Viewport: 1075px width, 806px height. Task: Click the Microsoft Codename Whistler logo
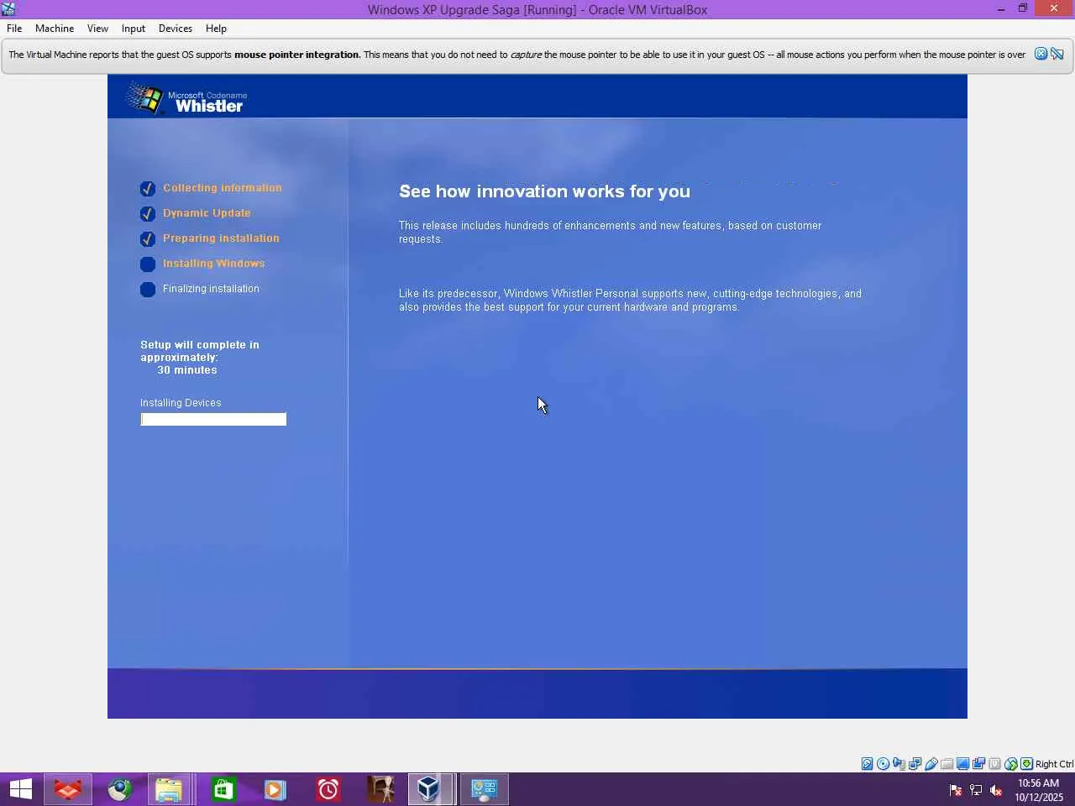pyautogui.click(x=186, y=99)
